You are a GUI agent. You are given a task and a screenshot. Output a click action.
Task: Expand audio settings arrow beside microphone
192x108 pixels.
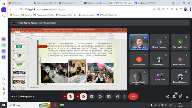point(65,96)
